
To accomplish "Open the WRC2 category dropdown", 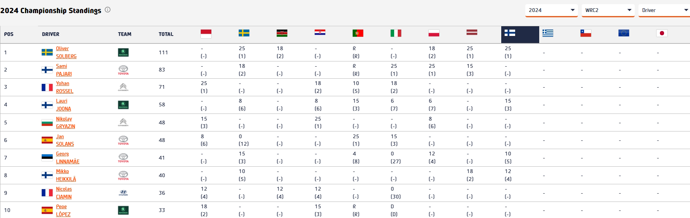I will pyautogui.click(x=608, y=10).
